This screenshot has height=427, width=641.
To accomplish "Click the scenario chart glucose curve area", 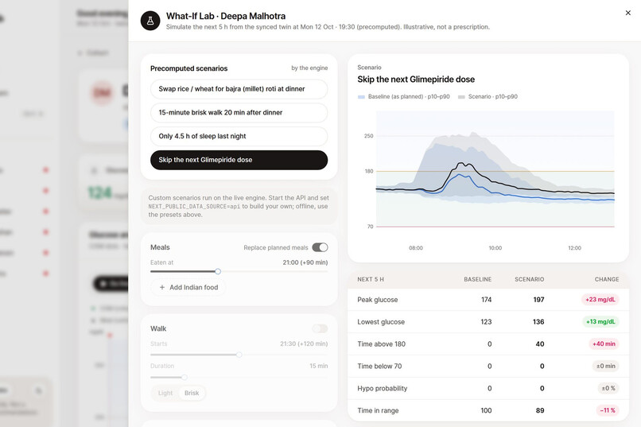I will click(x=495, y=169).
